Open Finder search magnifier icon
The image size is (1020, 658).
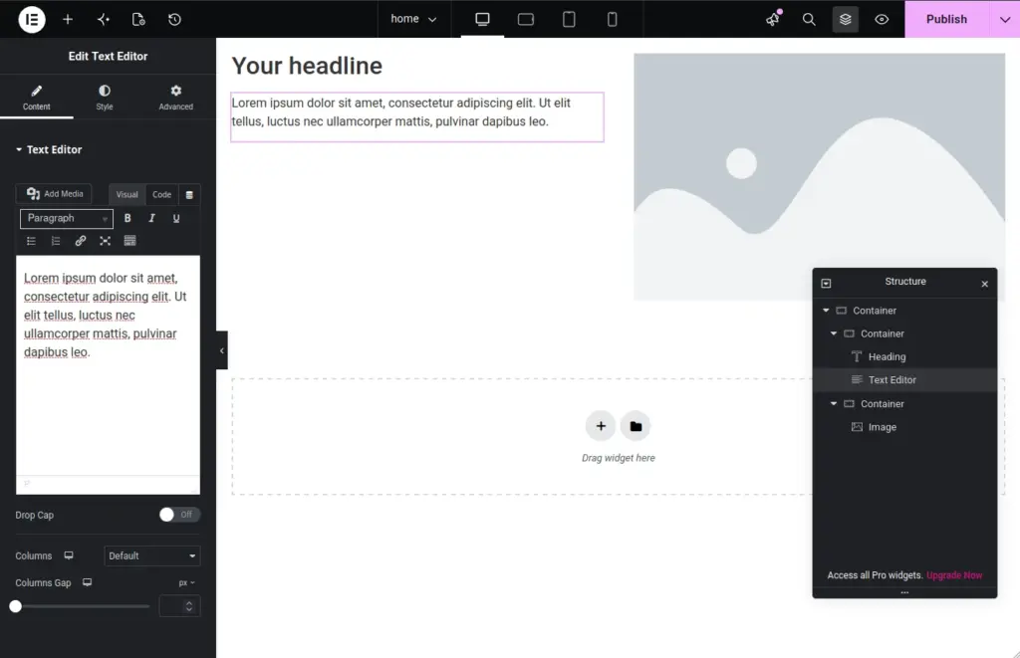(x=809, y=20)
